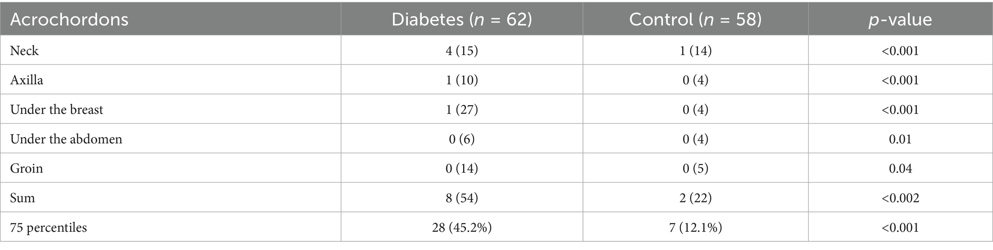Viewport: 993px width, 250px height.
Task: Click the 28 (45.2%) cell
Action: pos(462,227)
